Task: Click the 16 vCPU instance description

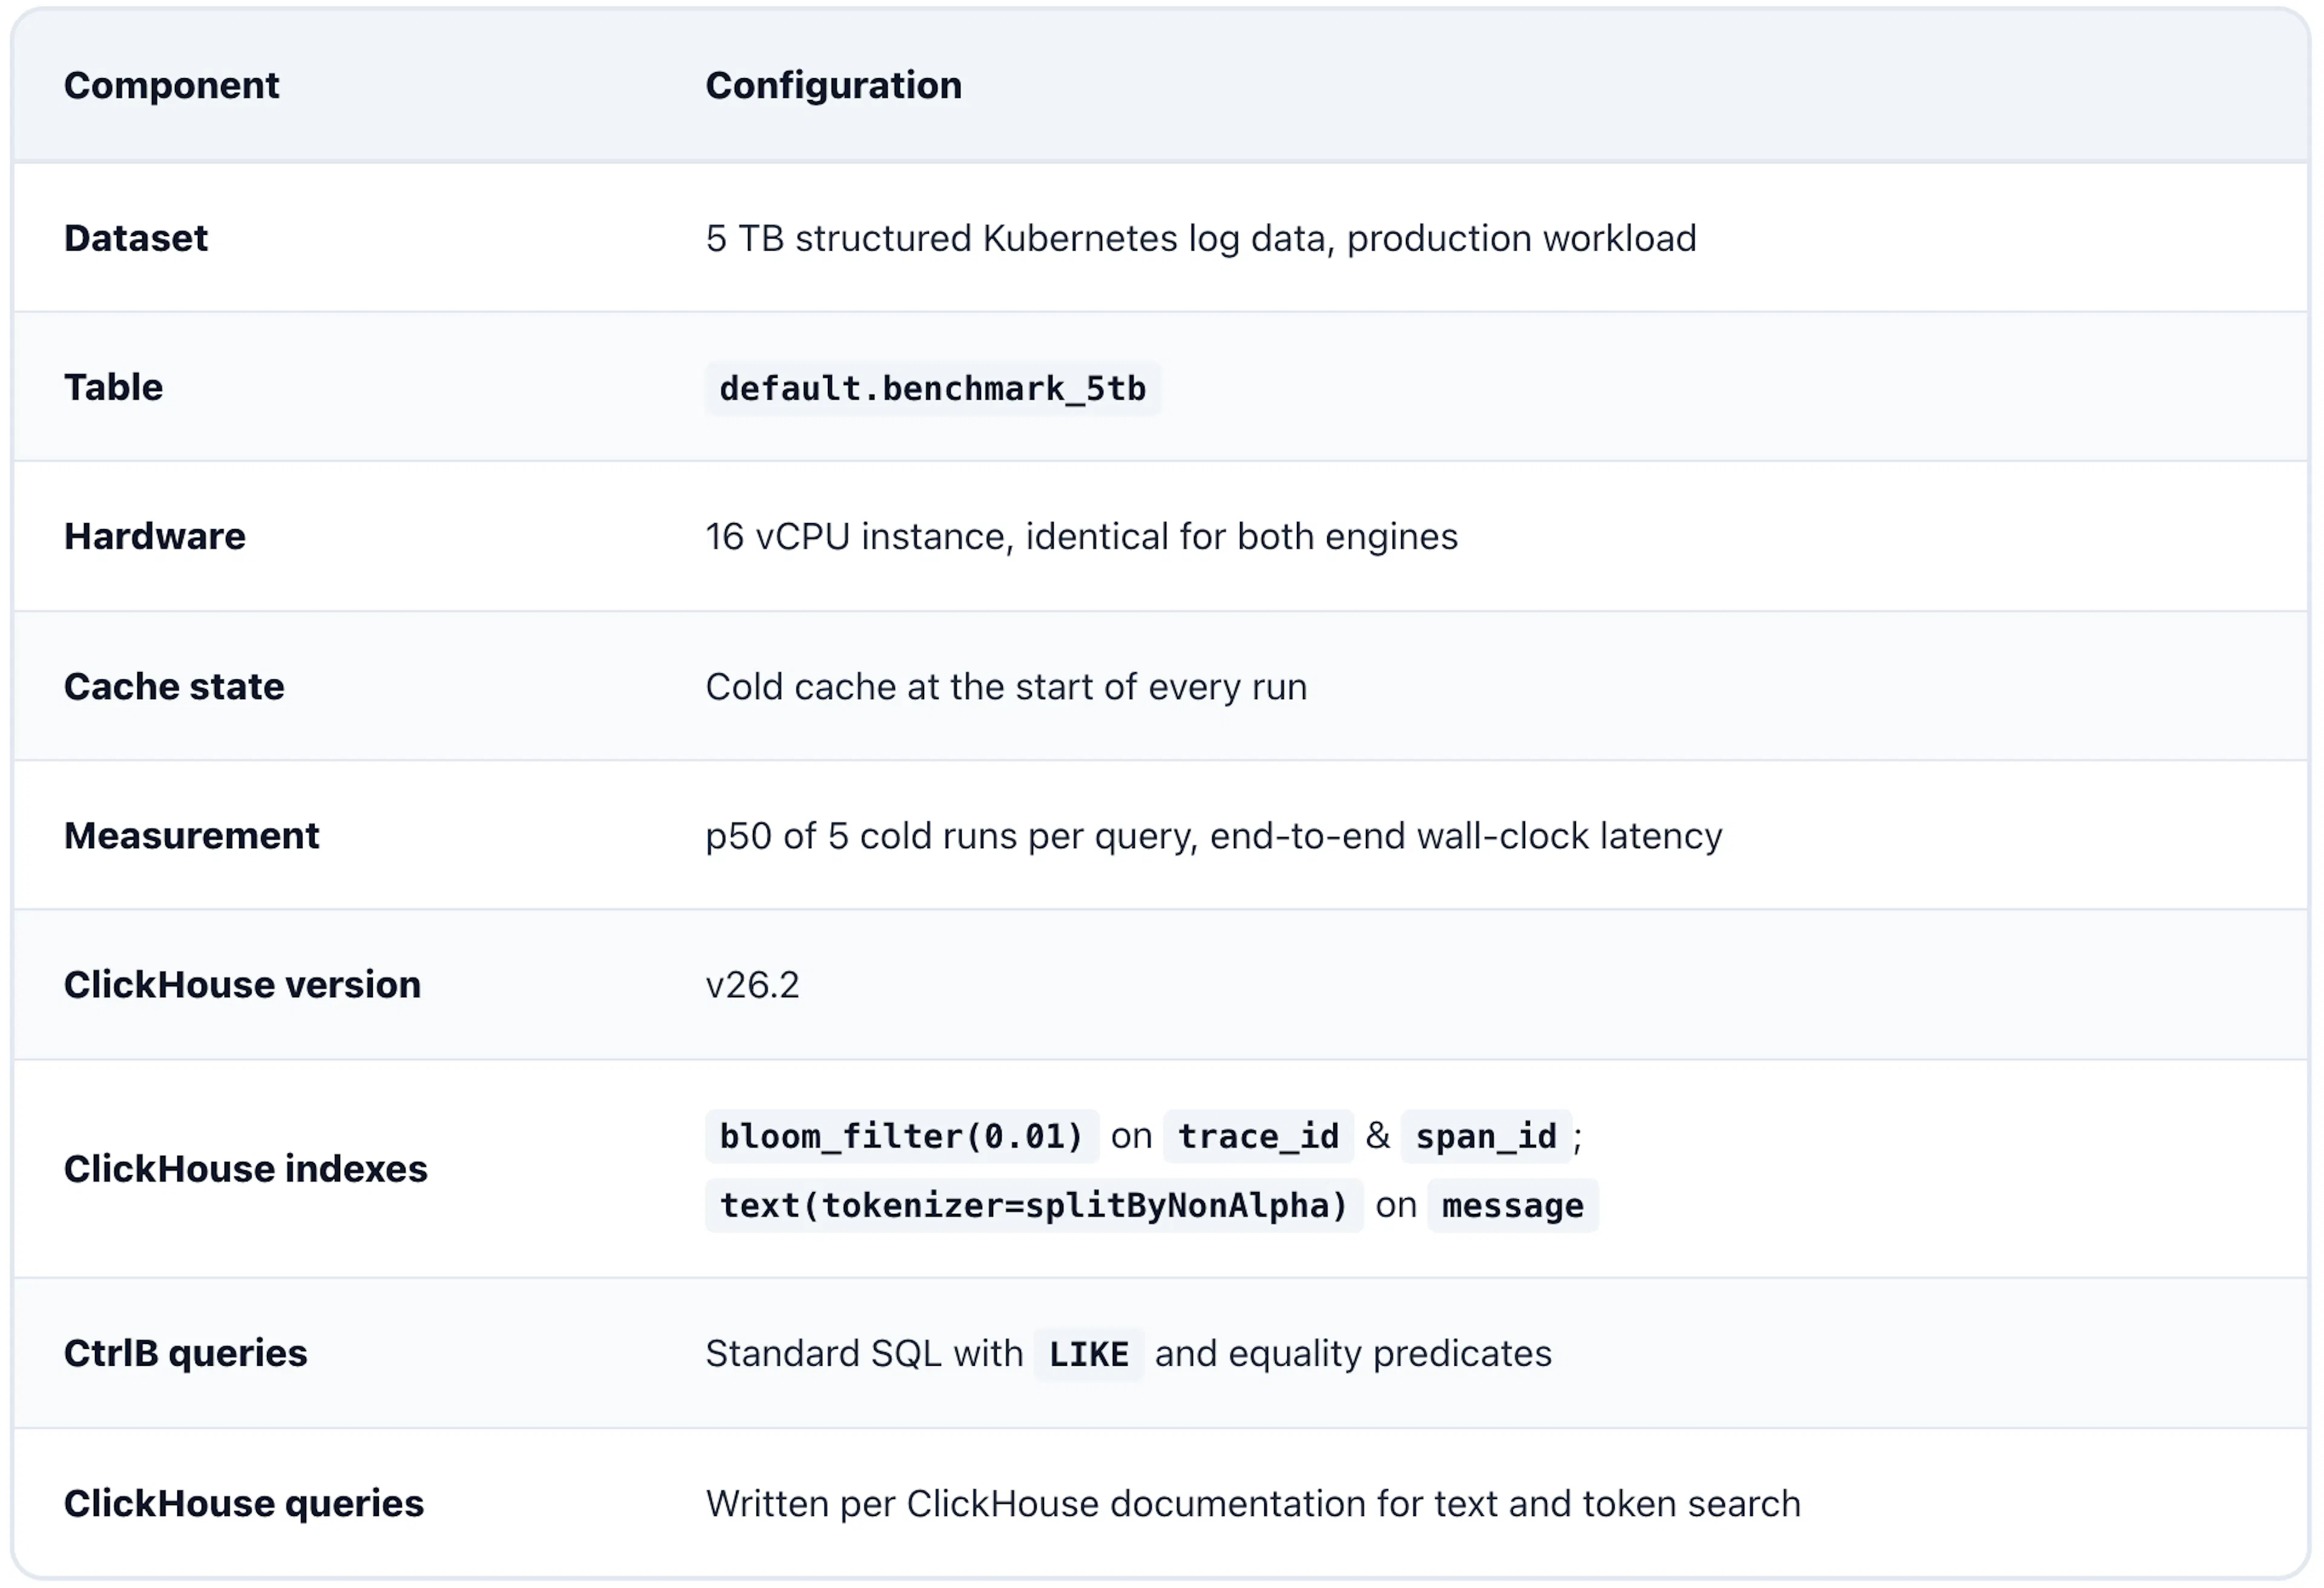Action: pyautogui.click(x=1081, y=536)
